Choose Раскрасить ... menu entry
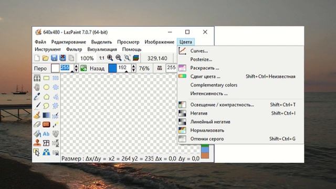The width and height of the screenshot is (336, 189). coord(240,68)
